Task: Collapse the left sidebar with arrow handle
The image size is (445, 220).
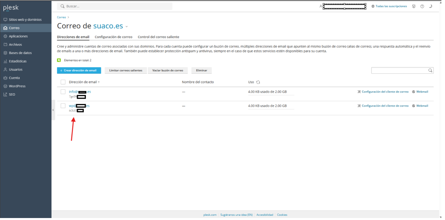Action: point(53,110)
